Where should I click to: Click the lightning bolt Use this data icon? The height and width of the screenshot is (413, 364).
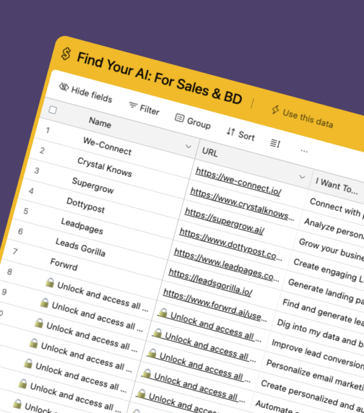(275, 109)
